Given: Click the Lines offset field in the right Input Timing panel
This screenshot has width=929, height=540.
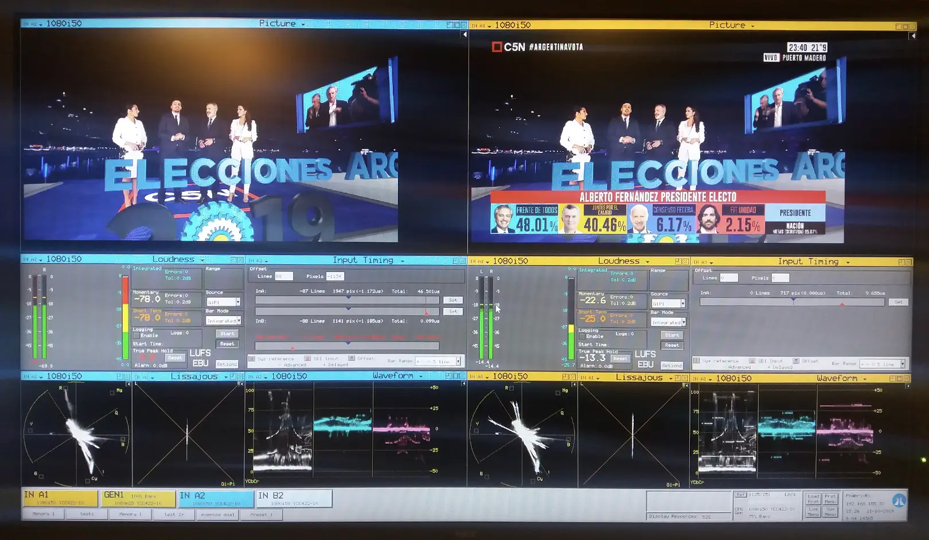Looking at the screenshot, I should point(729,278).
